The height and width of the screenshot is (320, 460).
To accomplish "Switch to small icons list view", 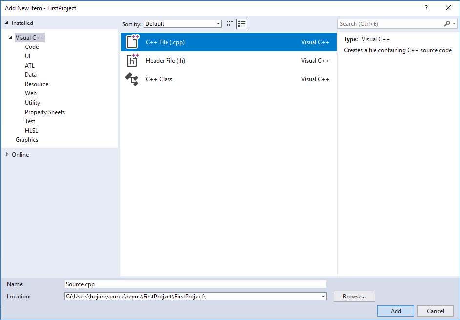I will tap(242, 24).
